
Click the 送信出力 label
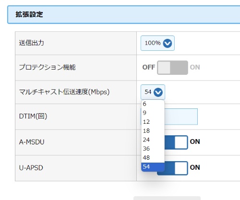(x=32, y=43)
